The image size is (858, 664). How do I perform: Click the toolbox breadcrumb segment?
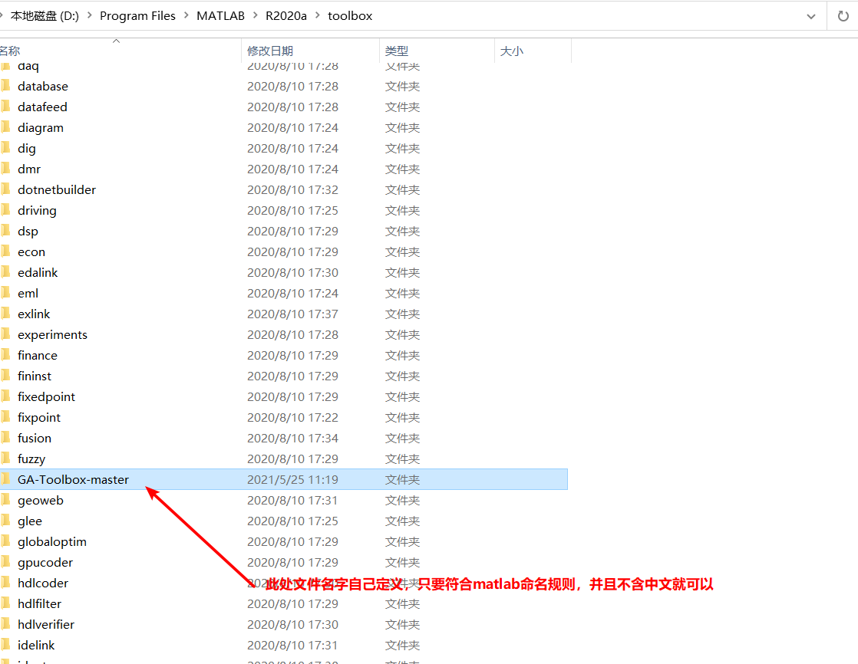pos(350,16)
